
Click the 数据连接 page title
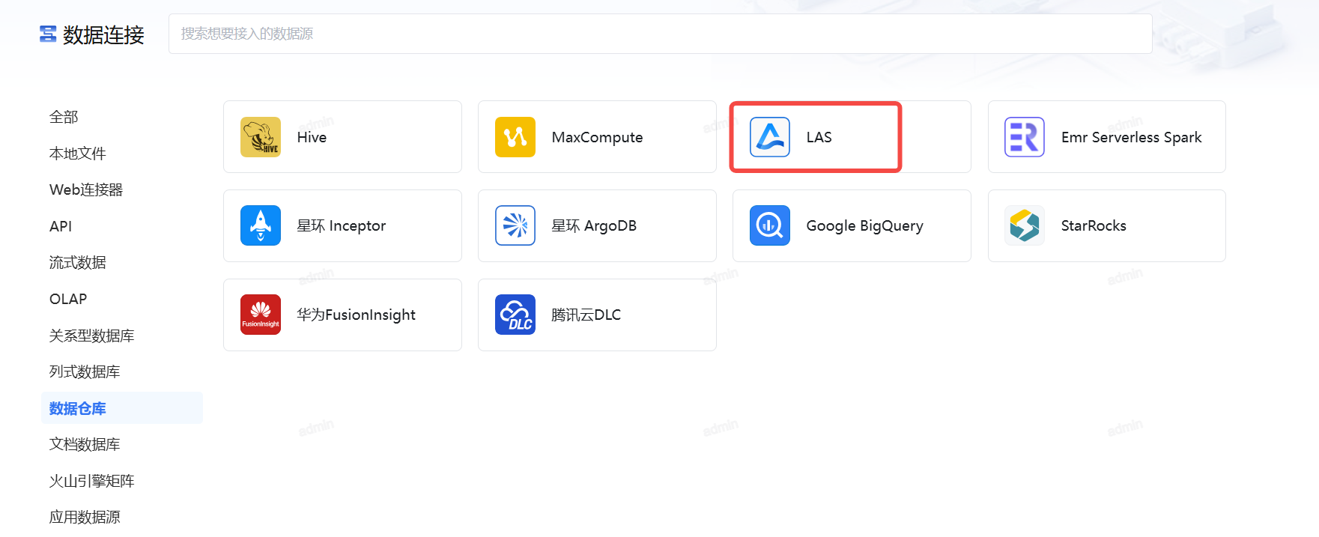click(x=103, y=34)
